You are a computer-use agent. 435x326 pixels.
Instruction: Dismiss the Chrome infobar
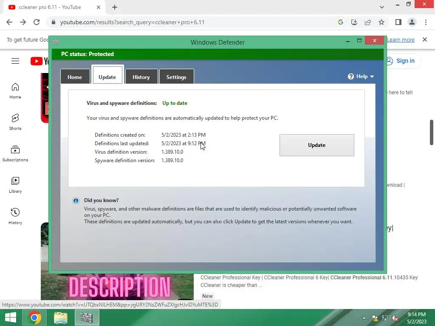click(x=425, y=39)
